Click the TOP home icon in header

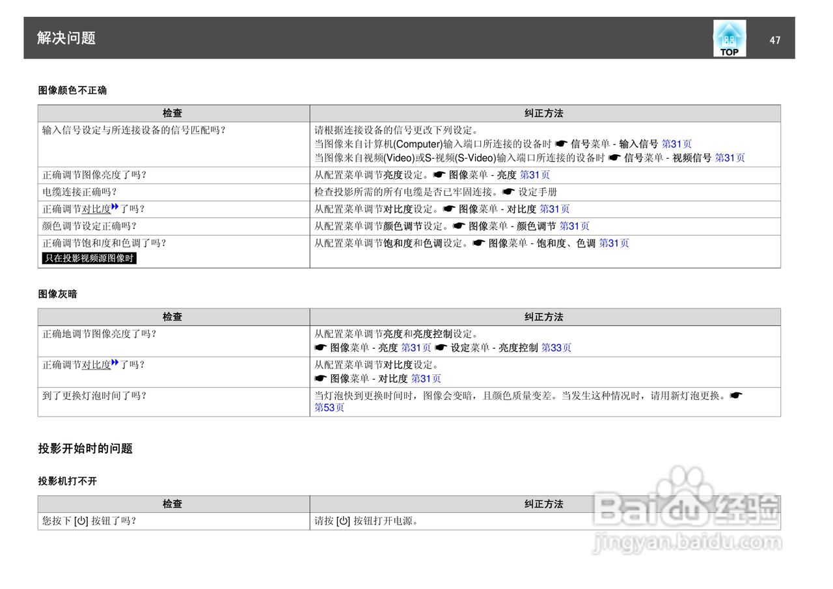point(729,38)
